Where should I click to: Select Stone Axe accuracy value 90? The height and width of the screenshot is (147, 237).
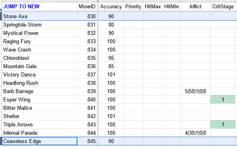pyautogui.click(x=111, y=16)
